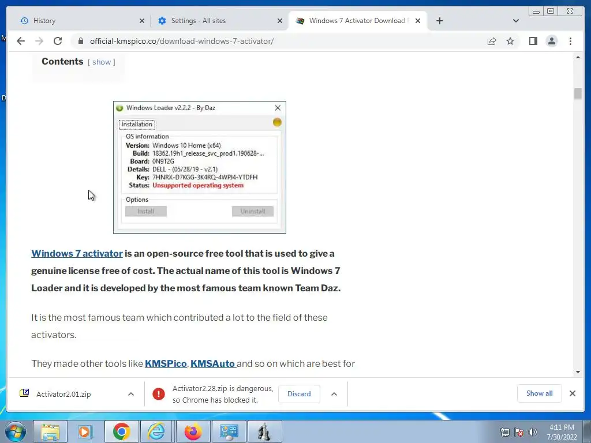Click the page scrollbar down arrow
Image resolution: width=591 pixels, height=443 pixels.
tap(578, 372)
